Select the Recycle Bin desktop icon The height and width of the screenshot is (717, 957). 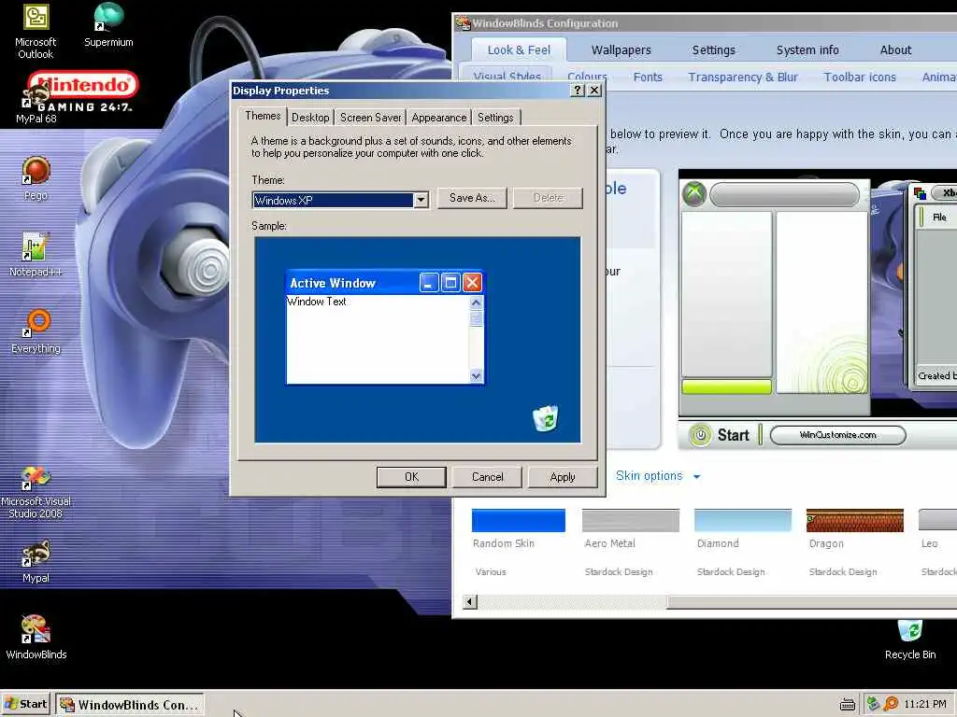click(909, 639)
